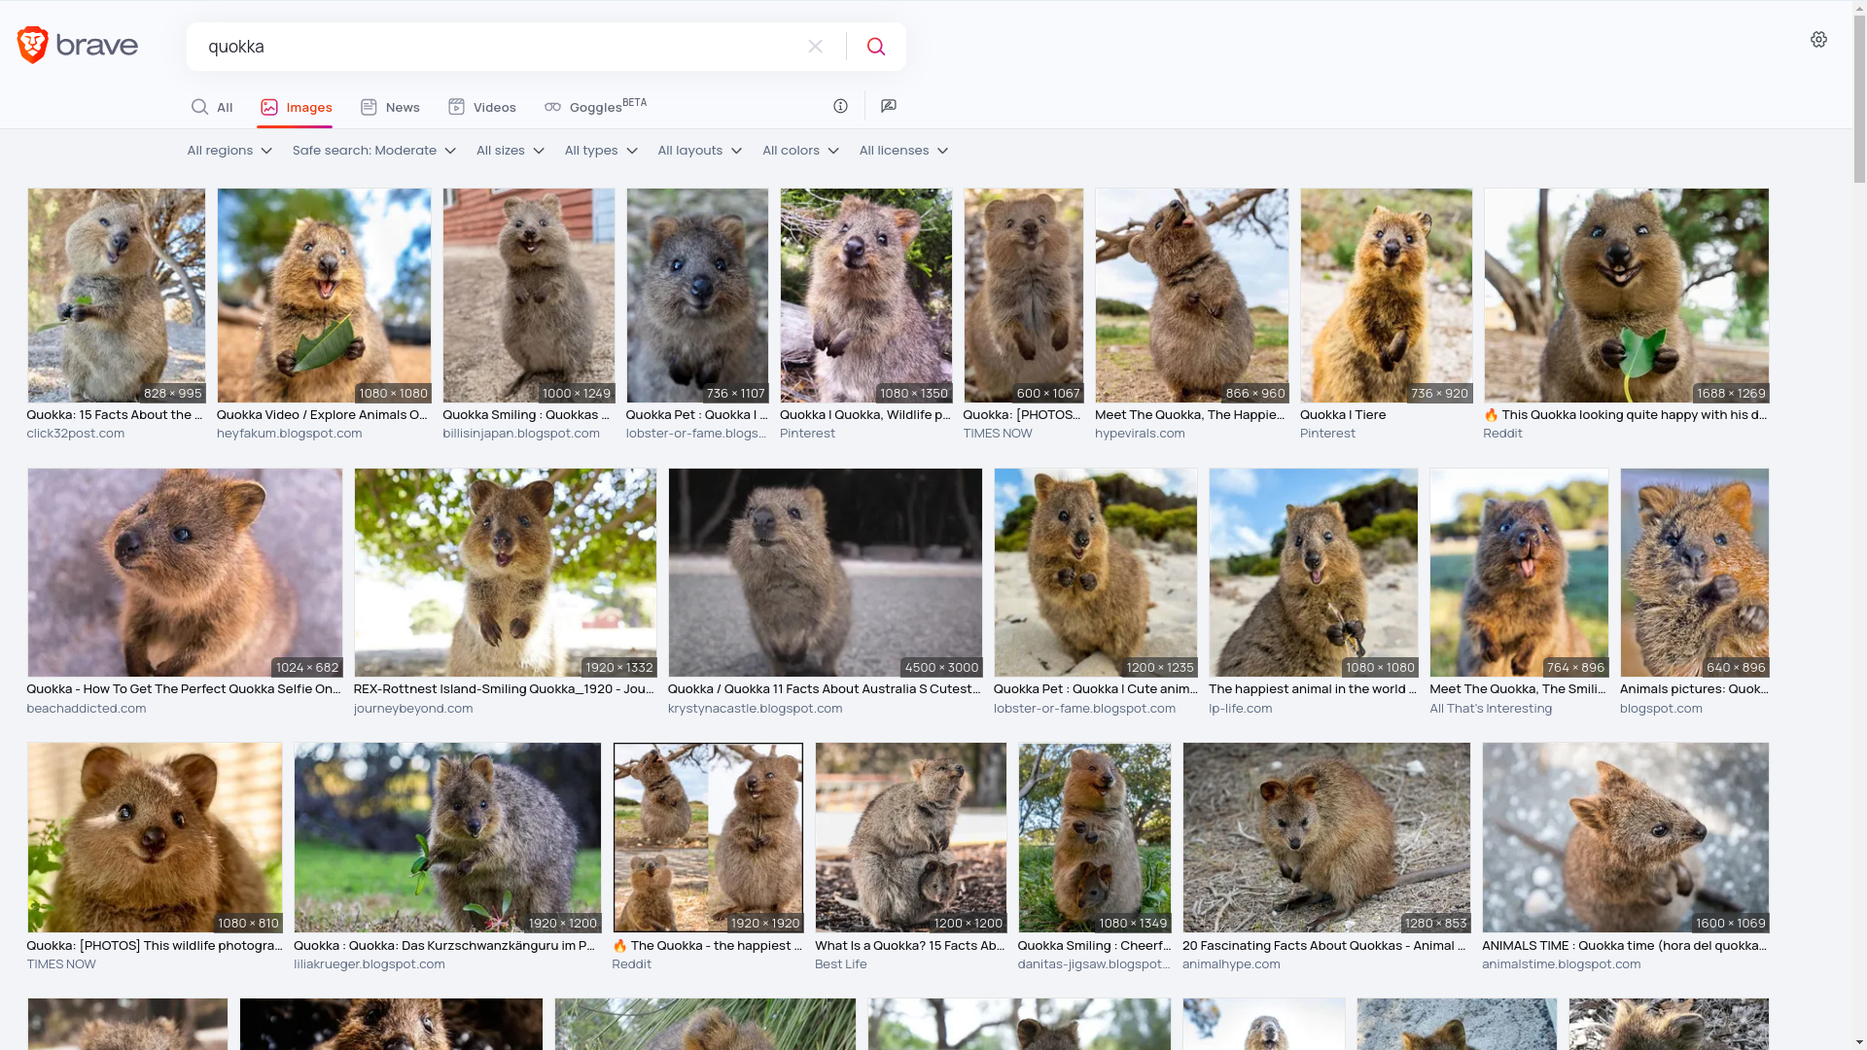
Task: Open the 1024 × 682 quokka selfie image
Action: pyautogui.click(x=185, y=573)
